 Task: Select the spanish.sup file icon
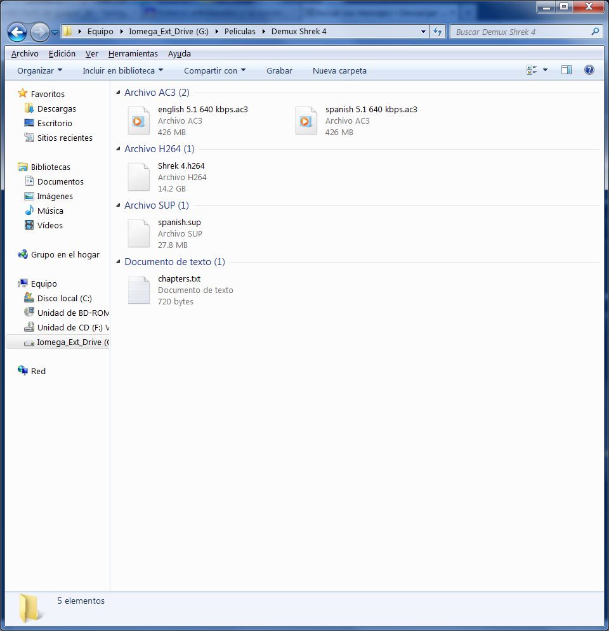138,233
